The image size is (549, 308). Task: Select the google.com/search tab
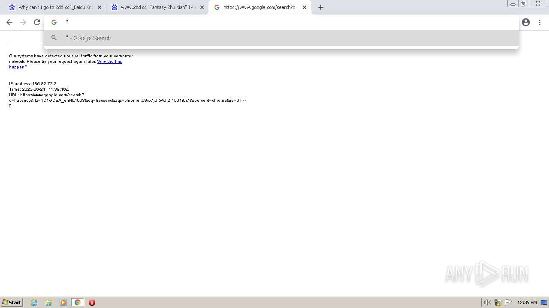click(260, 7)
